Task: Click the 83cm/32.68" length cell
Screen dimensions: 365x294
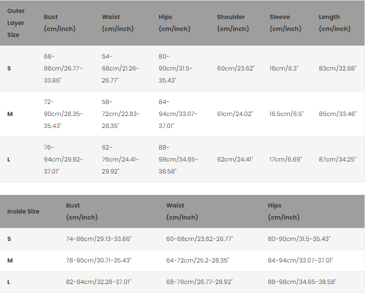Action: click(337, 68)
